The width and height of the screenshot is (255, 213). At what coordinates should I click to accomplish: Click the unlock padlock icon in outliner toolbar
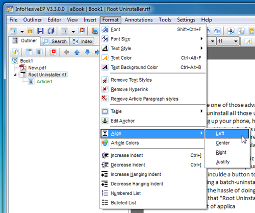click(15, 52)
